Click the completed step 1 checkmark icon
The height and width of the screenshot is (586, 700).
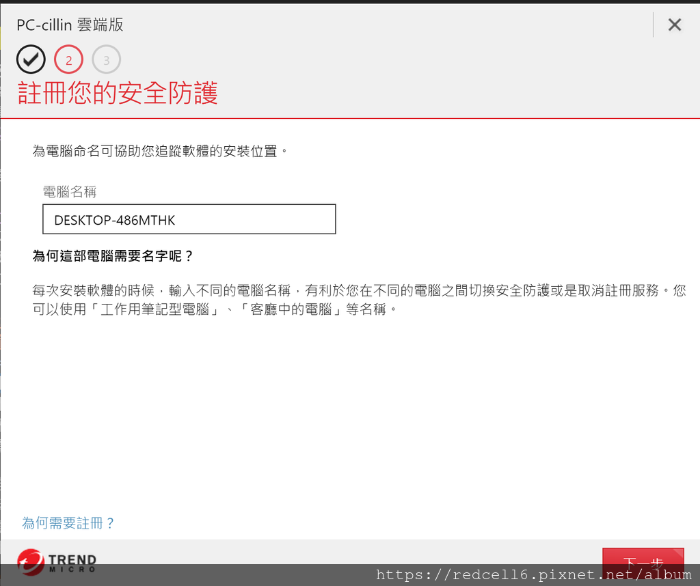click(31, 59)
